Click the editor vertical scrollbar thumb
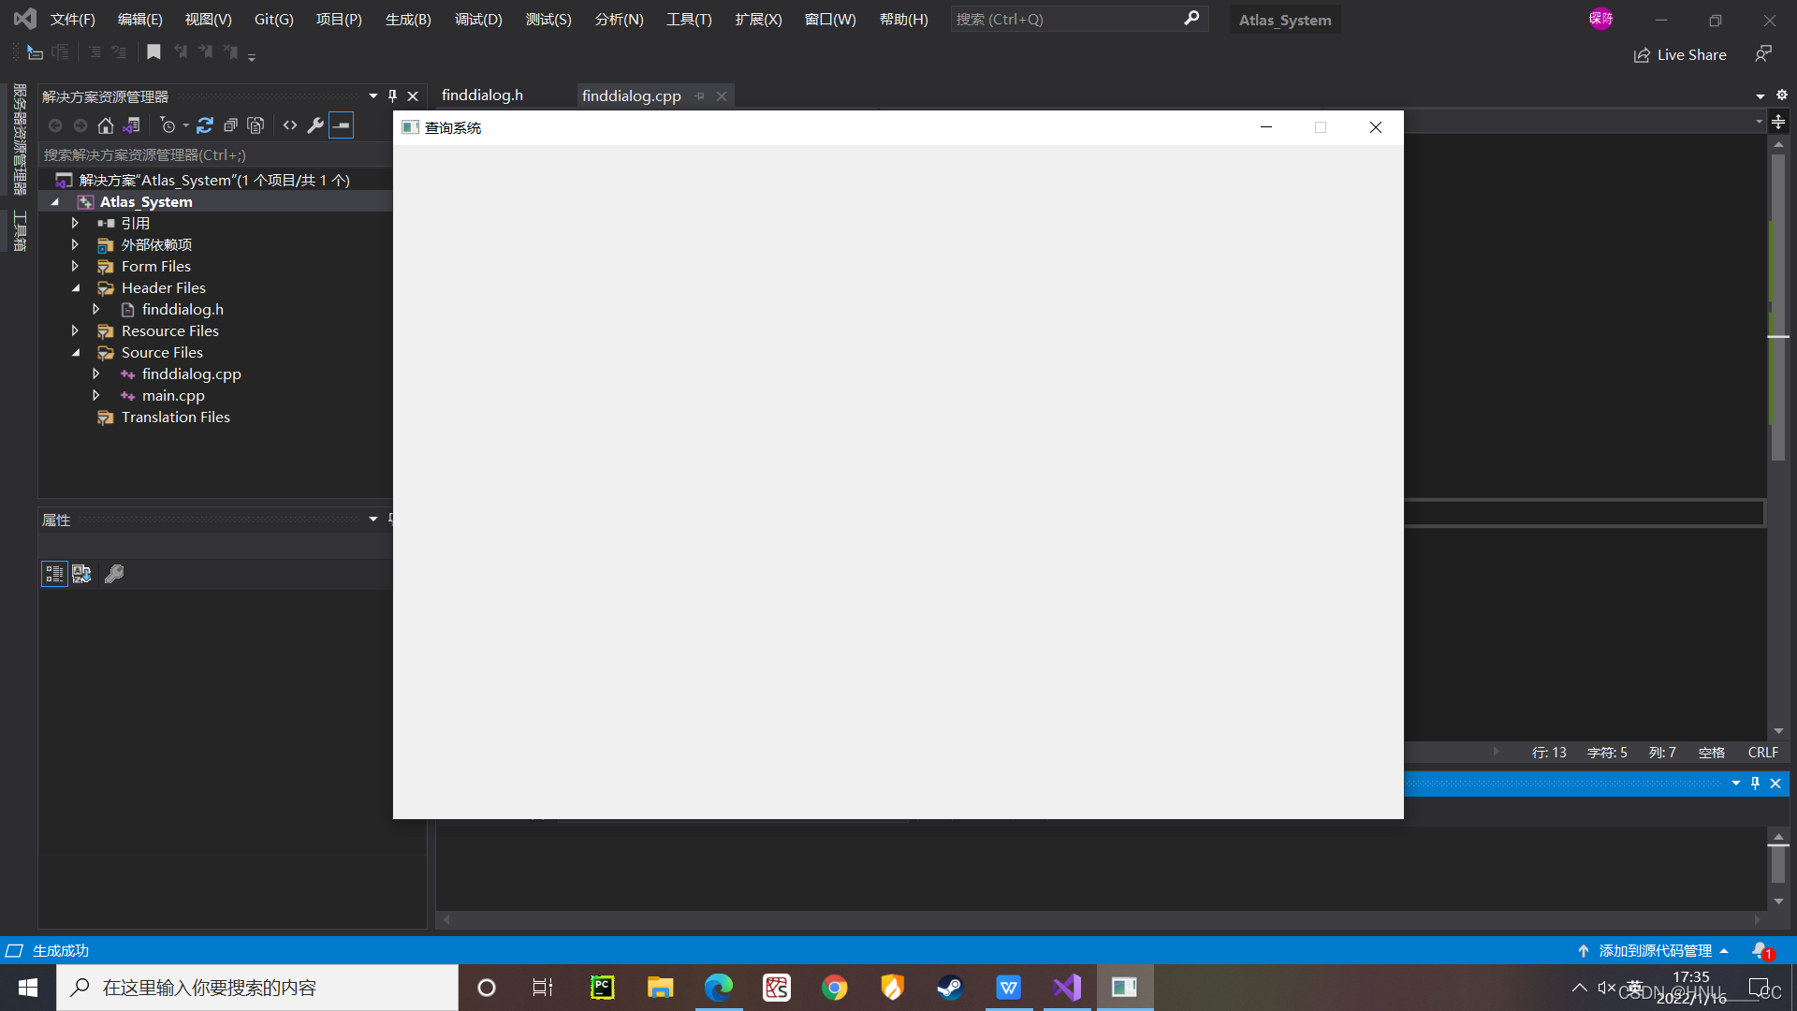 coord(1777,309)
